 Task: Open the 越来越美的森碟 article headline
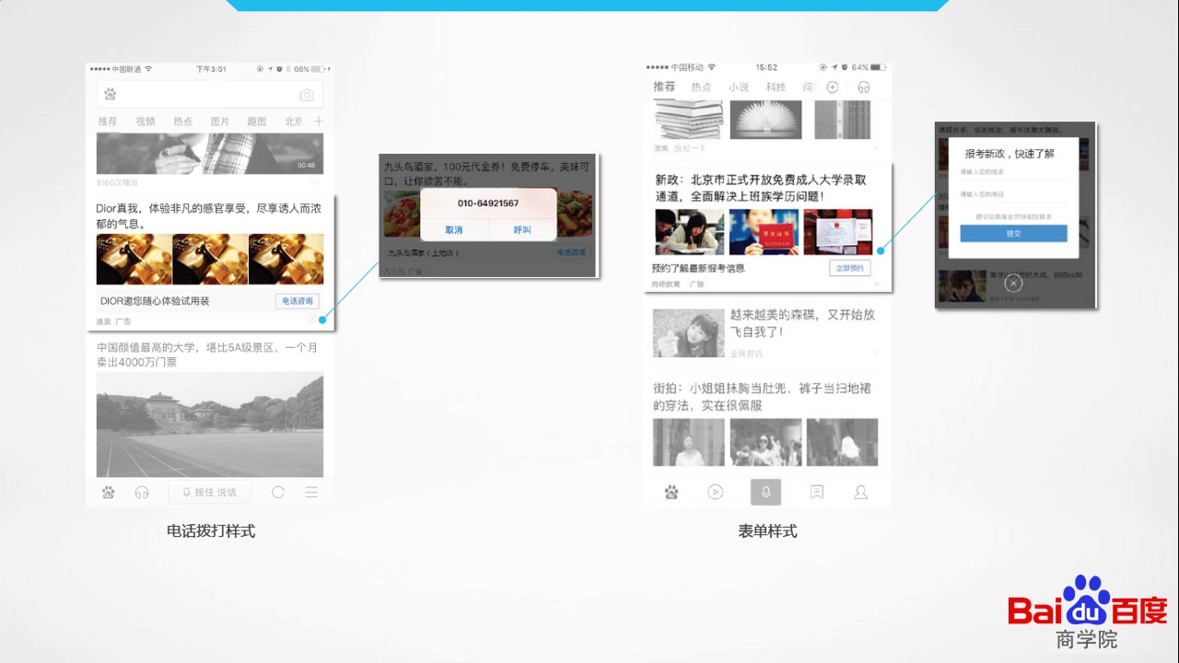coord(803,323)
